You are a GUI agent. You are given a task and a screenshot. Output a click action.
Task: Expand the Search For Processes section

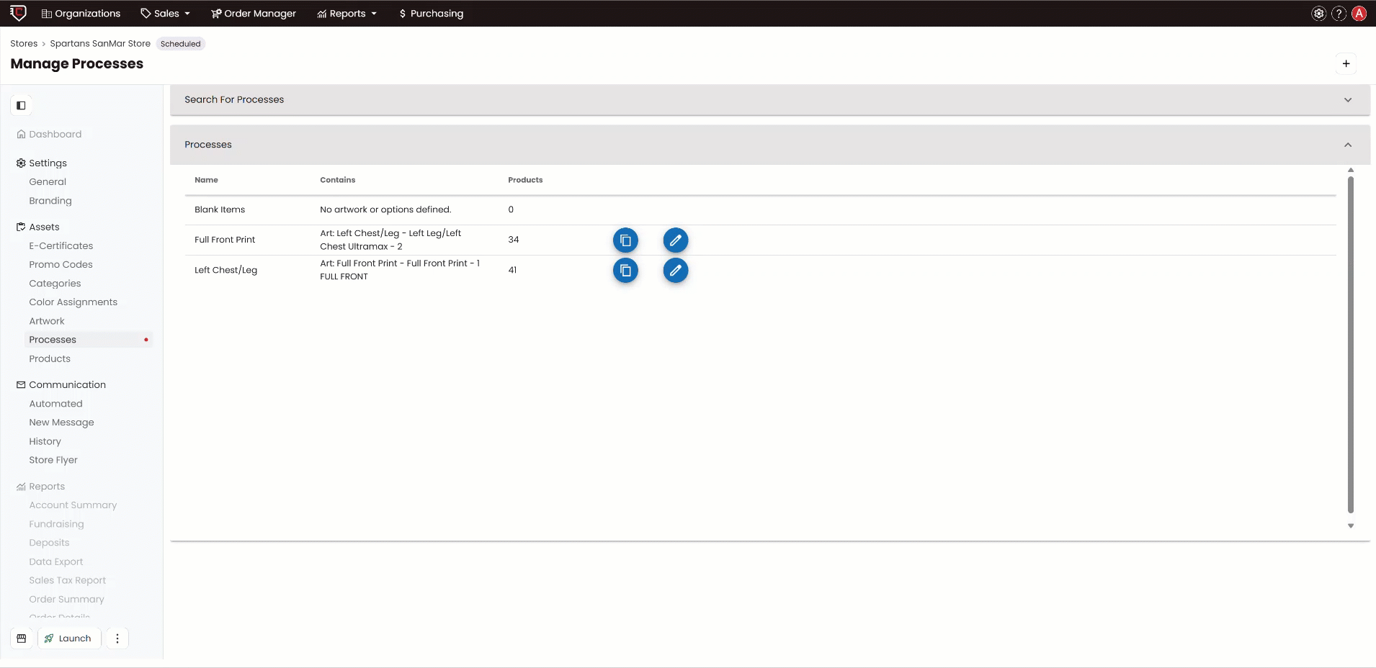tap(1347, 99)
